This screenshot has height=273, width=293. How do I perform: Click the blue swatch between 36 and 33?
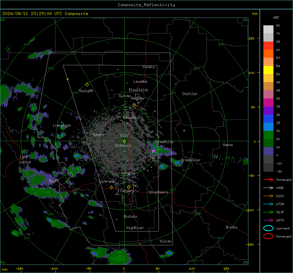click(x=268, y=119)
